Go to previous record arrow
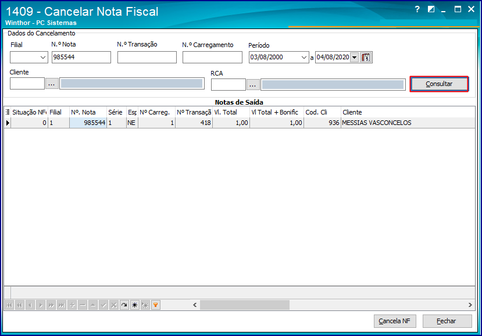The image size is (482, 336). [30, 305]
